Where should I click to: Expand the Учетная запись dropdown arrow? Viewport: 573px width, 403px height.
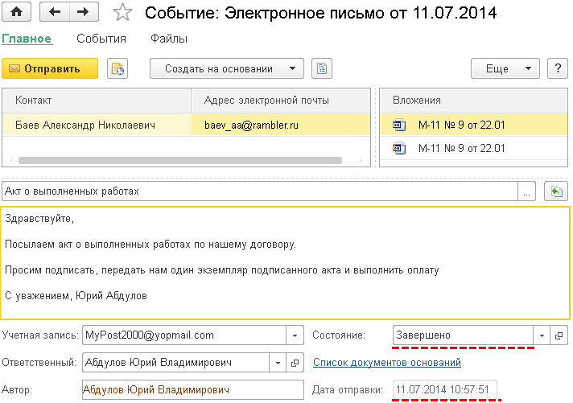tap(295, 335)
